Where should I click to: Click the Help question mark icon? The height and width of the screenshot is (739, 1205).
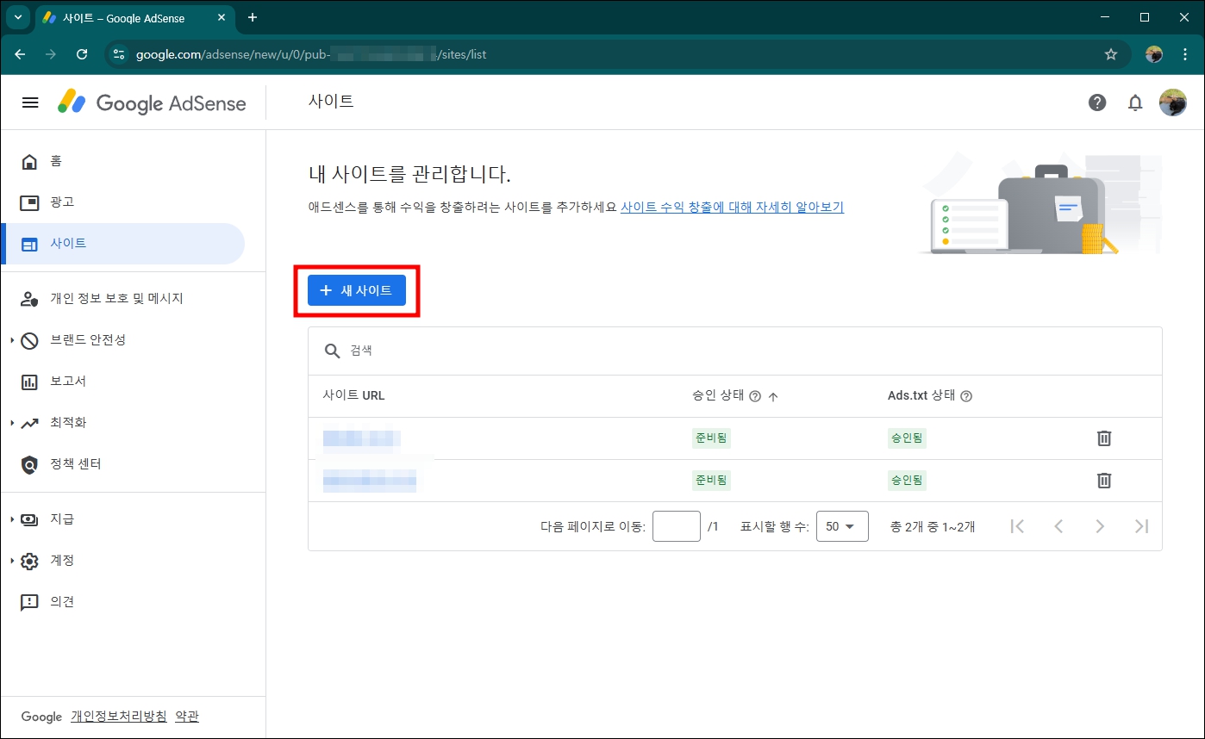click(x=1097, y=102)
